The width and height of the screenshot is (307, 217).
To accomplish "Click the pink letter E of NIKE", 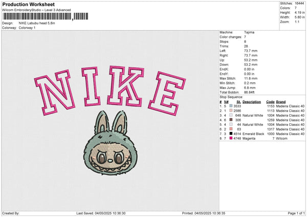I will click(x=167, y=94).
